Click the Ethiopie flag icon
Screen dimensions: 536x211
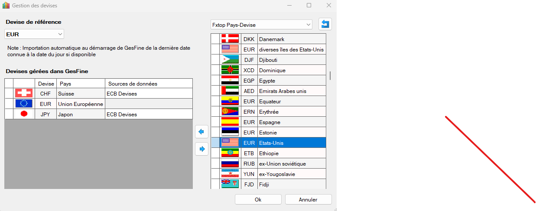point(230,153)
